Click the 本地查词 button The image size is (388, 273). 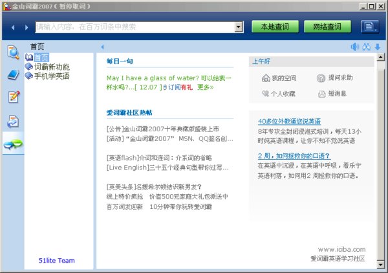click(x=275, y=27)
